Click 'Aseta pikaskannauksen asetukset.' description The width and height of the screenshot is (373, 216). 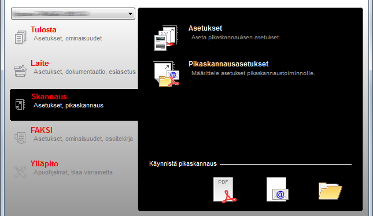236,38
